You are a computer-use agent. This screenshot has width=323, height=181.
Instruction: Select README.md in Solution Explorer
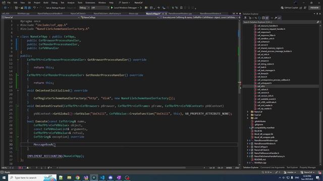point(260,159)
